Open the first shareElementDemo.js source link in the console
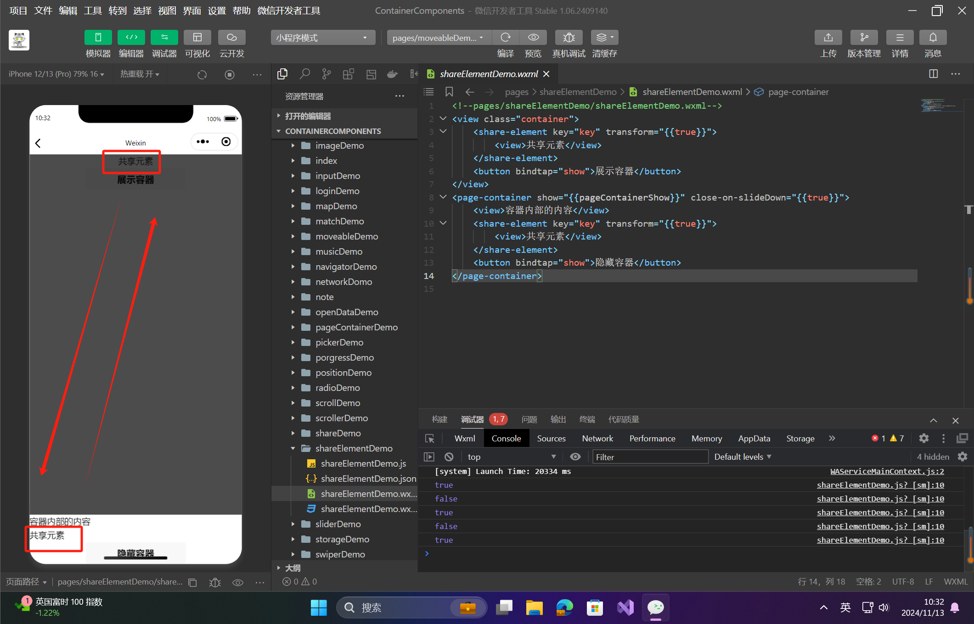 pyautogui.click(x=880, y=485)
